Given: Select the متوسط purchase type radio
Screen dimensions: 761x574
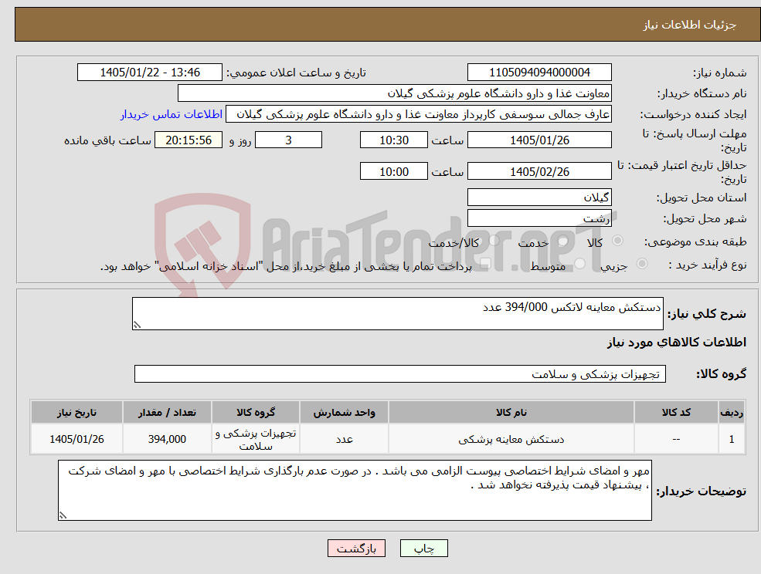Looking at the screenshot, I should coord(579,264).
